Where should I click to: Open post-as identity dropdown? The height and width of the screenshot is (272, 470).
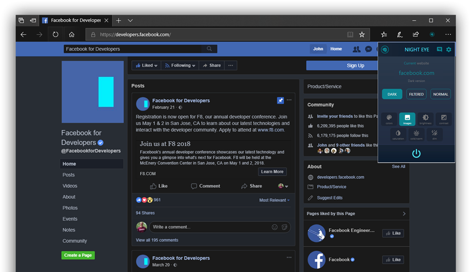point(283,186)
